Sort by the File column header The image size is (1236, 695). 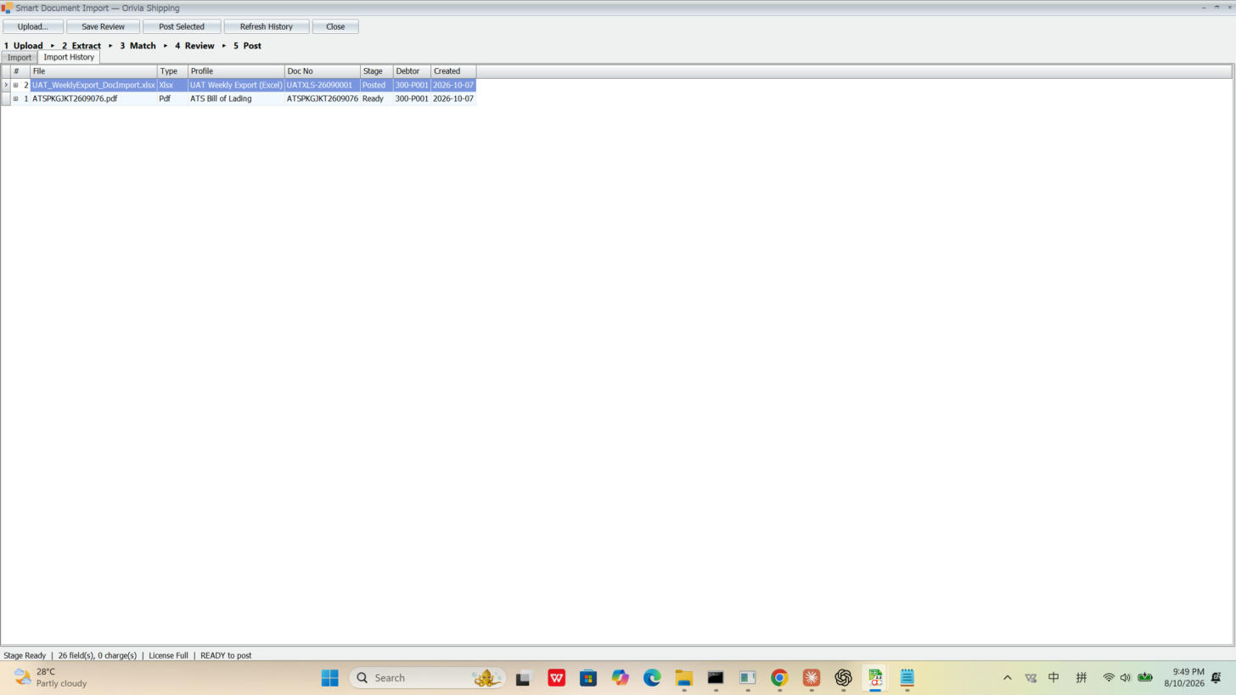pos(93,71)
